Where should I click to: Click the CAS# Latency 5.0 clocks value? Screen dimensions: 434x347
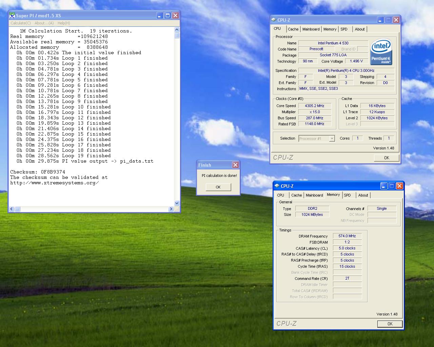pos(347,248)
